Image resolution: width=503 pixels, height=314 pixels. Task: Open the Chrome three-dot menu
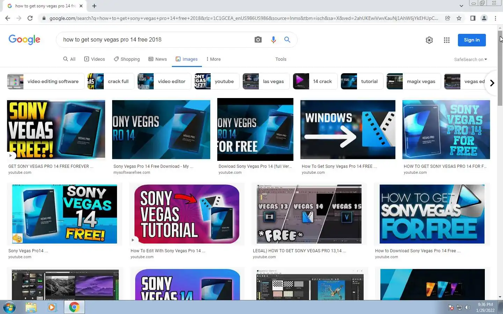tap(495, 18)
